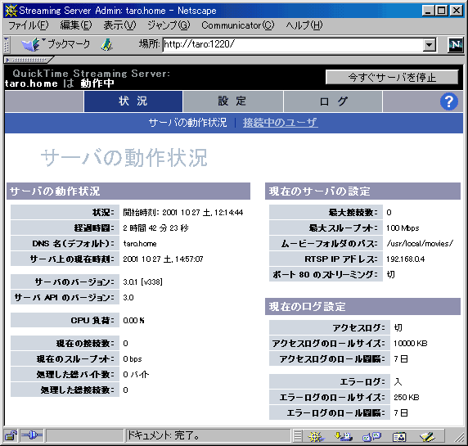This screenshot has width=468, height=446.
Task: Open Newsgroups from component bar
Action: pyautogui.click(x=371, y=437)
